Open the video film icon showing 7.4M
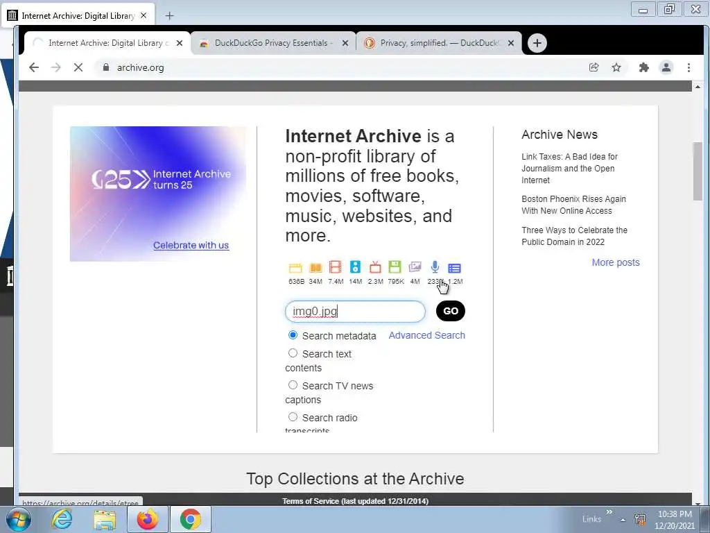The image size is (710, 533). pos(335,267)
